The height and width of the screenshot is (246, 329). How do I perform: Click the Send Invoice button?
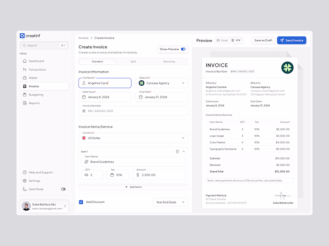pyautogui.click(x=292, y=40)
